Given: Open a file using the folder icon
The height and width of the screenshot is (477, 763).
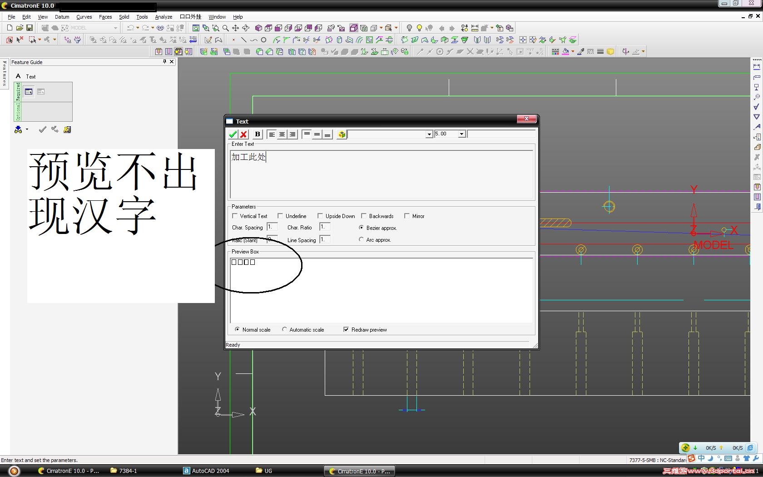Looking at the screenshot, I should [x=20, y=28].
